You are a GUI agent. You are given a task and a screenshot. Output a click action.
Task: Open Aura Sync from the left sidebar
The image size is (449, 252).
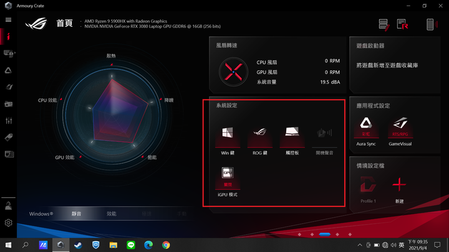click(x=8, y=70)
